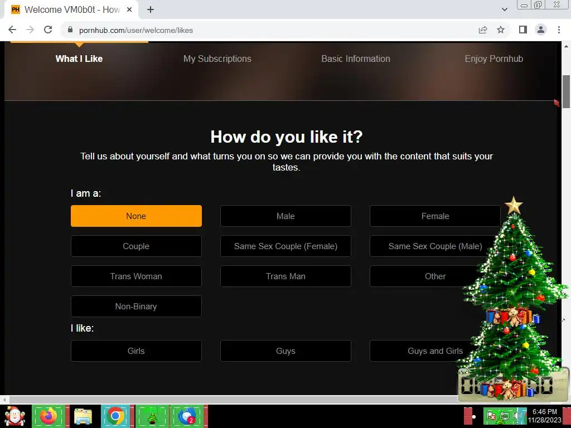This screenshot has height=428, width=571.
Task: Bookmark this page with star icon
Action: [x=501, y=30]
